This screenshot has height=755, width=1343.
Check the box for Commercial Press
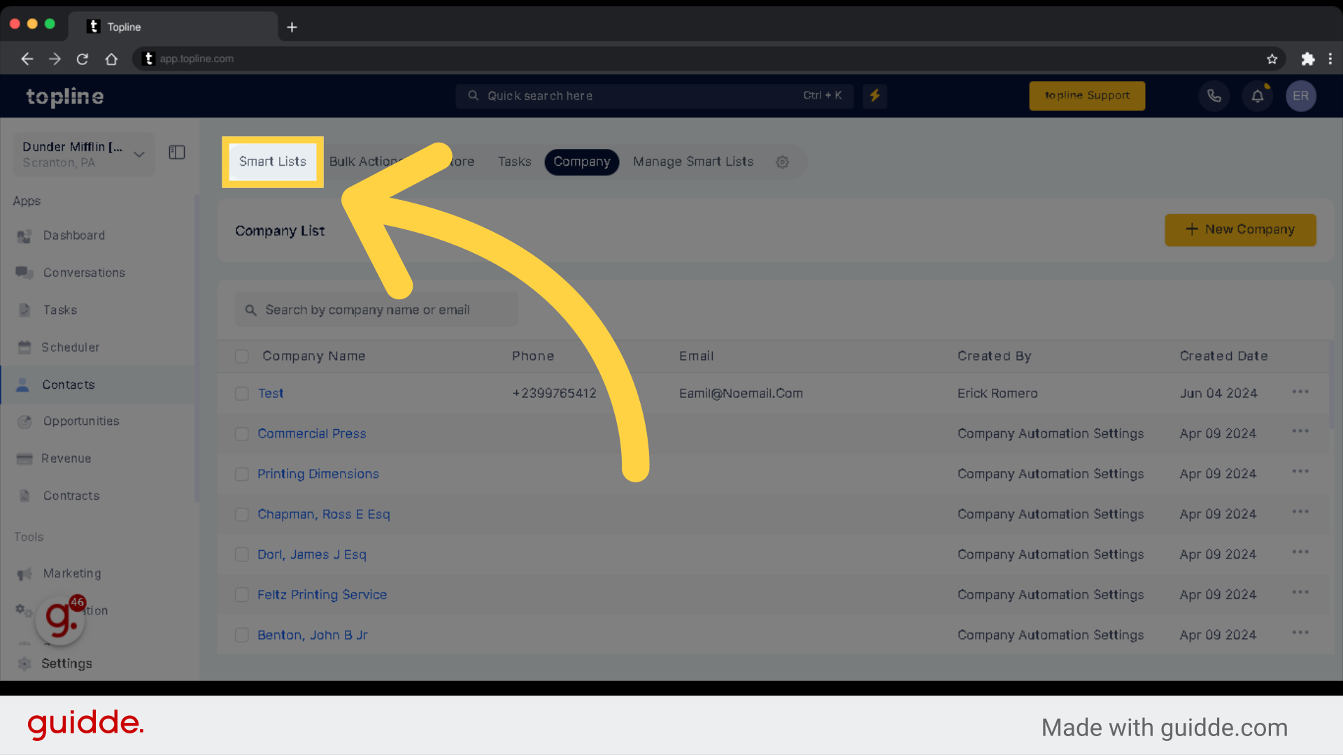point(242,434)
